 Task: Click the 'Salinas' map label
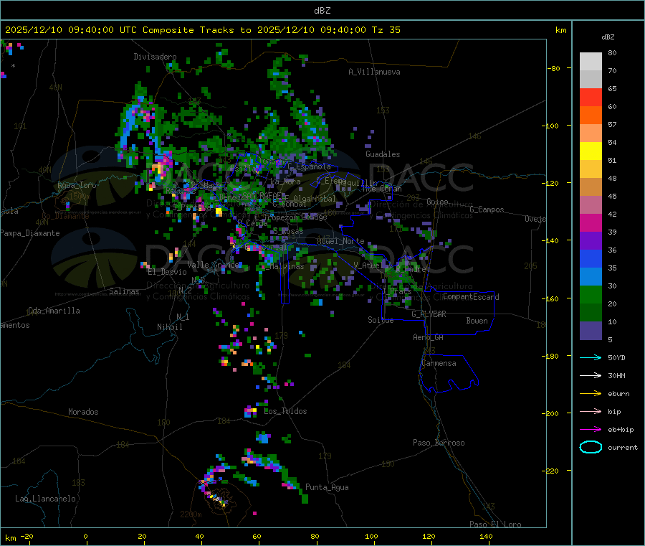124,291
